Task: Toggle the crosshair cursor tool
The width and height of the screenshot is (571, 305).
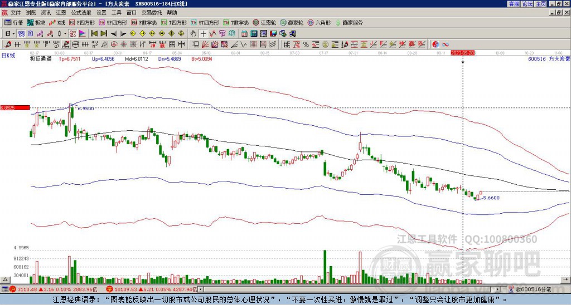Action: click(x=203, y=34)
